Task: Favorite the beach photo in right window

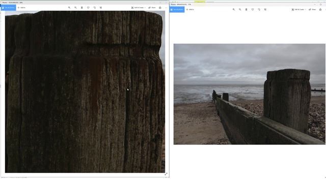Action: click(x=253, y=10)
